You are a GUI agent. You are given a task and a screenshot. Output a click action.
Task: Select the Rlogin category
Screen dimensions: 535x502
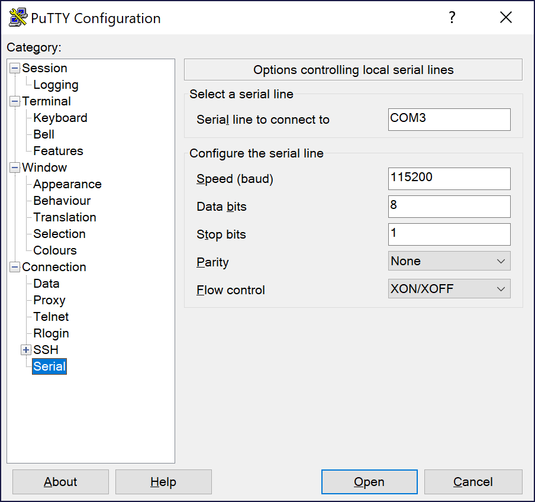[51, 333]
